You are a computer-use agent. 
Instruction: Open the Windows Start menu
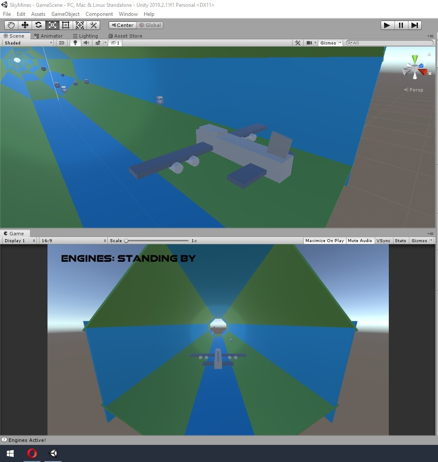click(x=10, y=453)
